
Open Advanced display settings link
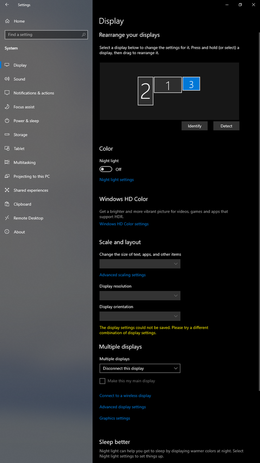(x=123, y=407)
